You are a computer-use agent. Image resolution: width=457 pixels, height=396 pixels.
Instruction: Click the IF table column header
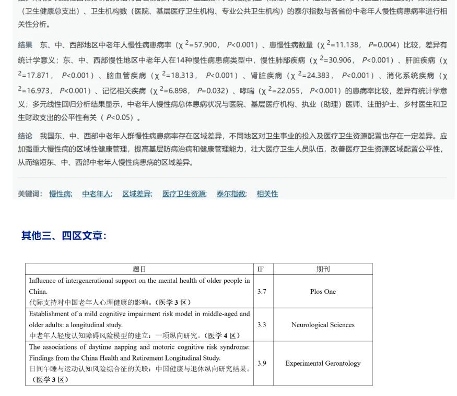pyautogui.click(x=261, y=269)
